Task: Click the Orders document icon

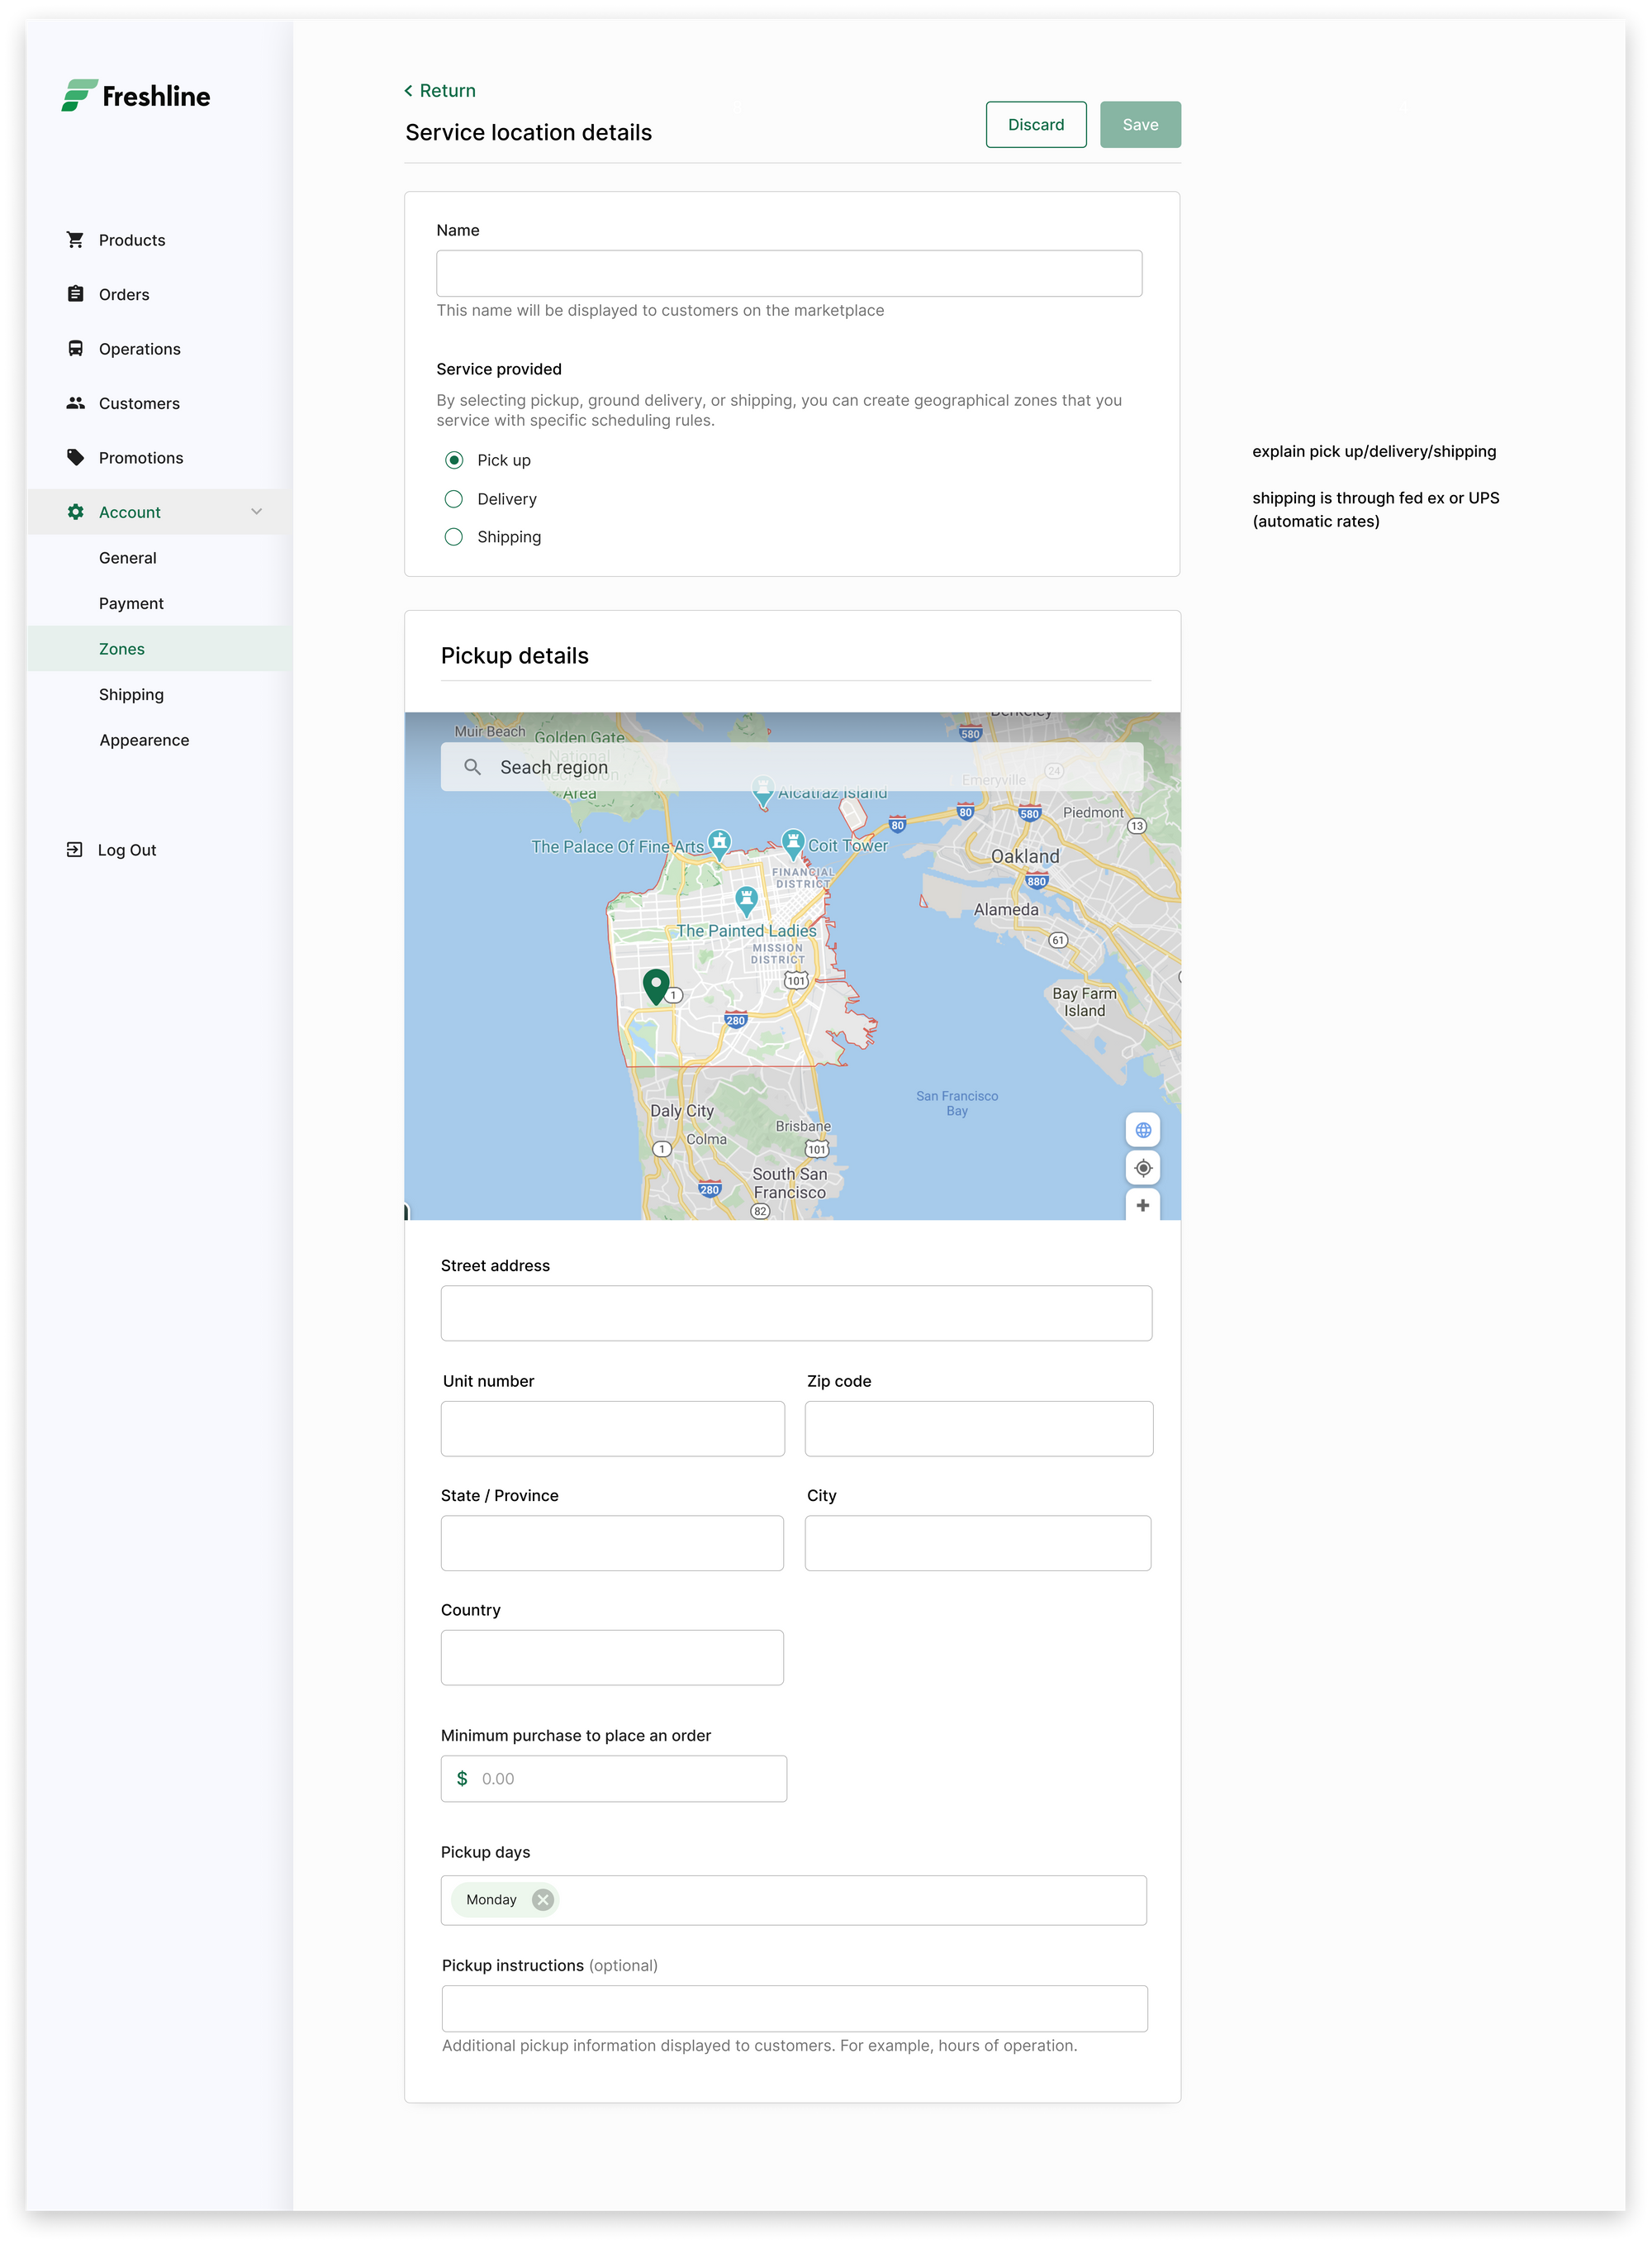Action: (x=75, y=293)
